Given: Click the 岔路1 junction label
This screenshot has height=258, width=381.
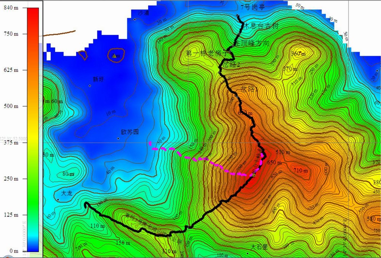Looking at the screenshot, I should click(249, 89).
